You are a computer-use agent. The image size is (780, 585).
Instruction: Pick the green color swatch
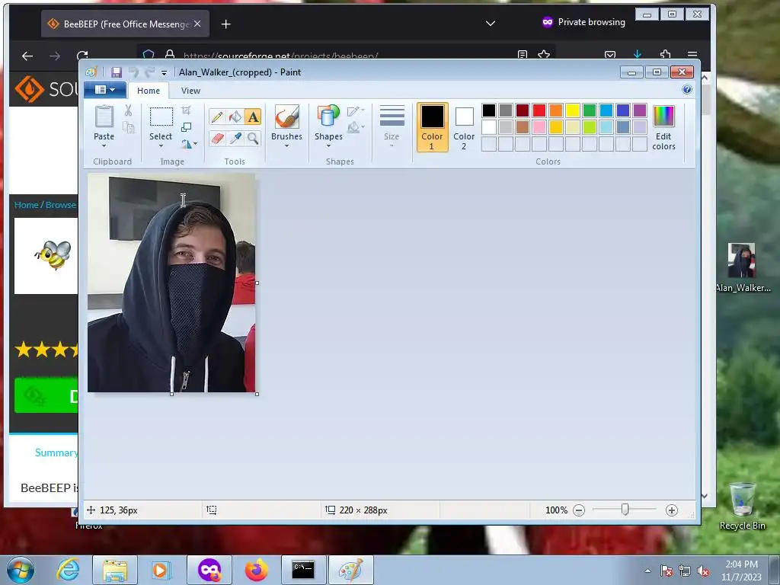(590, 110)
